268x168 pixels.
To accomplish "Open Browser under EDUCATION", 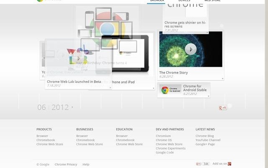I will [122, 136].
